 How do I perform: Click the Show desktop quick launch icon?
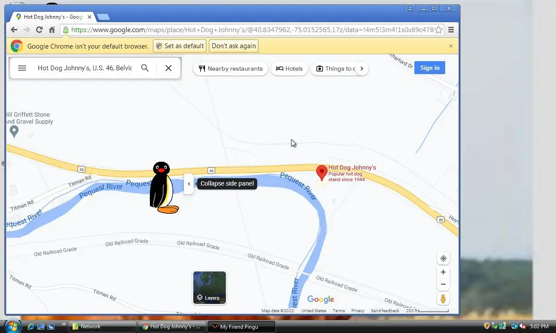pos(41,326)
